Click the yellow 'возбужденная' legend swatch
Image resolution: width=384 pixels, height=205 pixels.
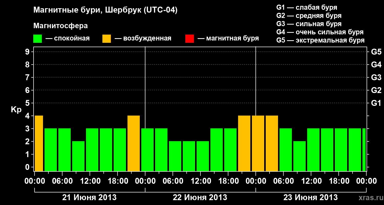pyautogui.click(x=107, y=39)
